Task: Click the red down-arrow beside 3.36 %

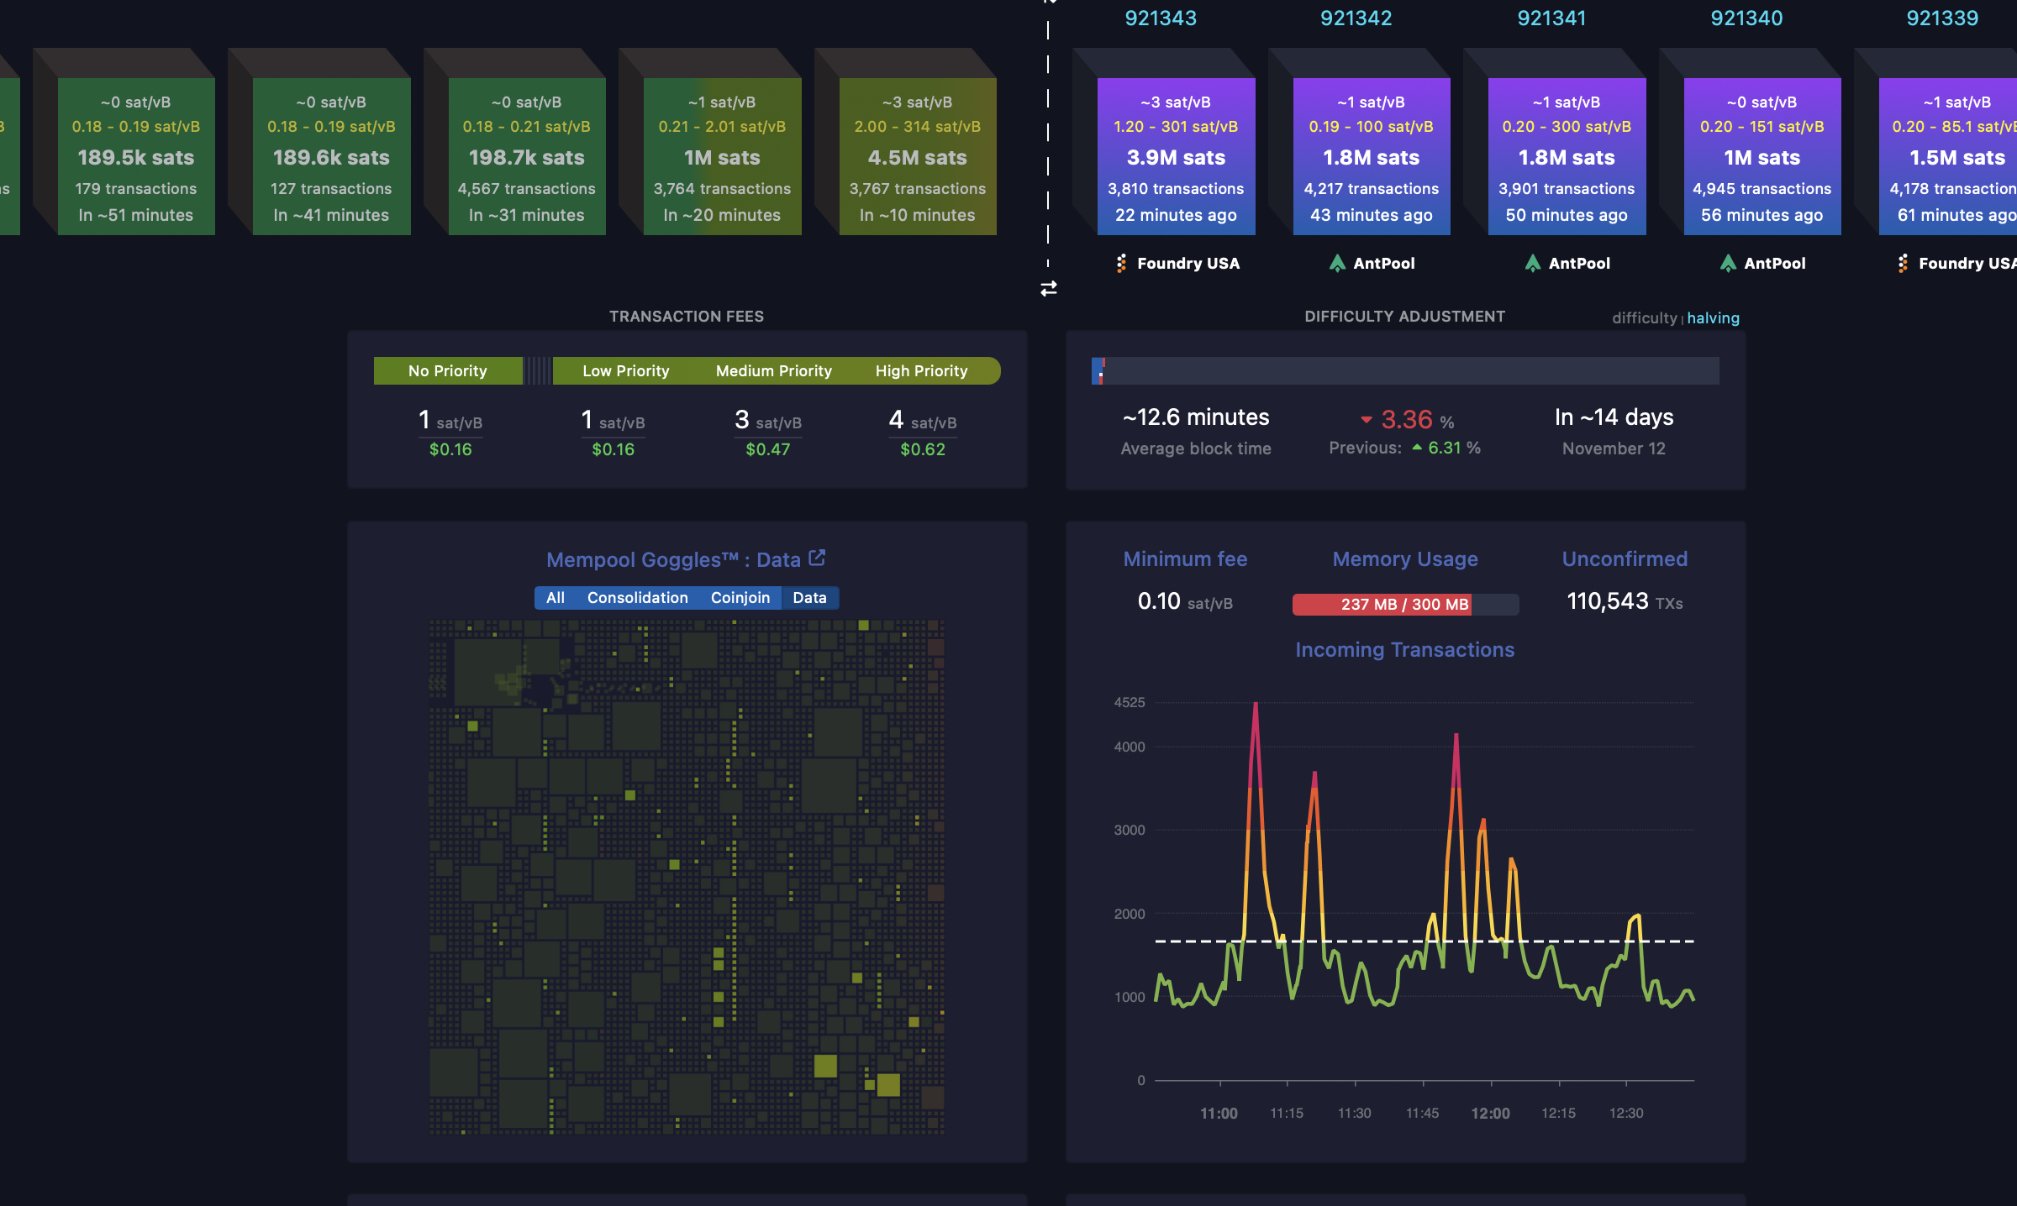Action: (x=1367, y=420)
